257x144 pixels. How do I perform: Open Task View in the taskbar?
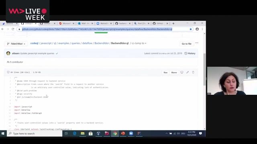66,134
